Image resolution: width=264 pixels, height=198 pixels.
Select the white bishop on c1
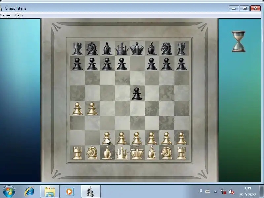(x=107, y=153)
